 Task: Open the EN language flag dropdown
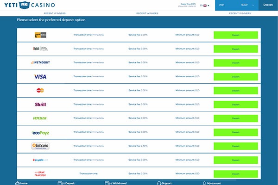[x=205, y=6]
